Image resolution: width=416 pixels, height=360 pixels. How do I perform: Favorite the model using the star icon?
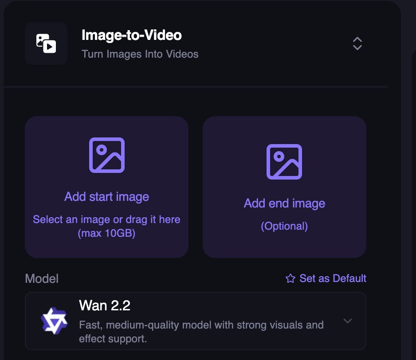tap(290, 278)
